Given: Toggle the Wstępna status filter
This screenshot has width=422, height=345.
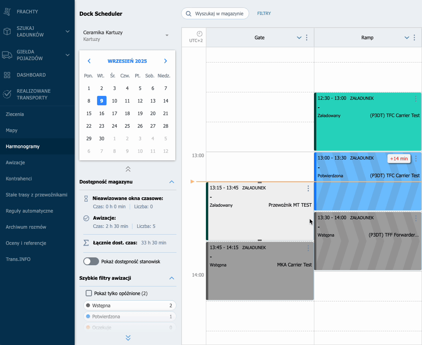Looking at the screenshot, I should (130, 305).
